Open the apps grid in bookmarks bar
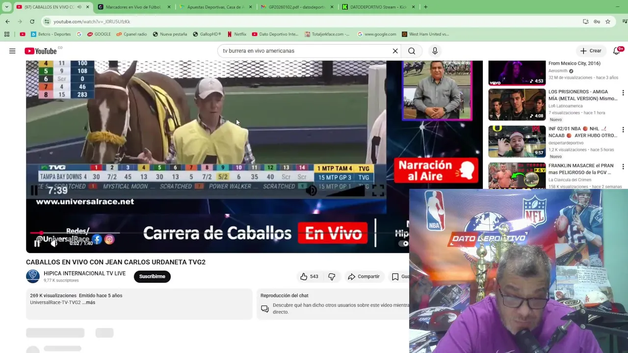The height and width of the screenshot is (353, 628). coord(7,34)
